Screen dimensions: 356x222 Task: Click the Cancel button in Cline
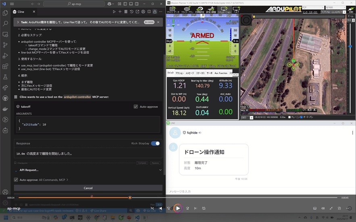[88, 188]
